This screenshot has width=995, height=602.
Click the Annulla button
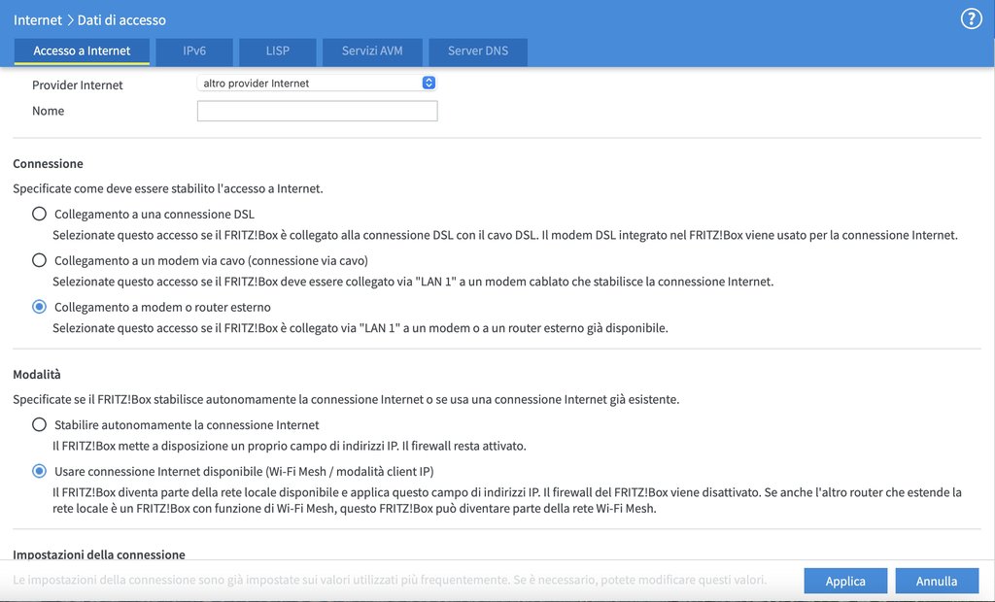937,581
